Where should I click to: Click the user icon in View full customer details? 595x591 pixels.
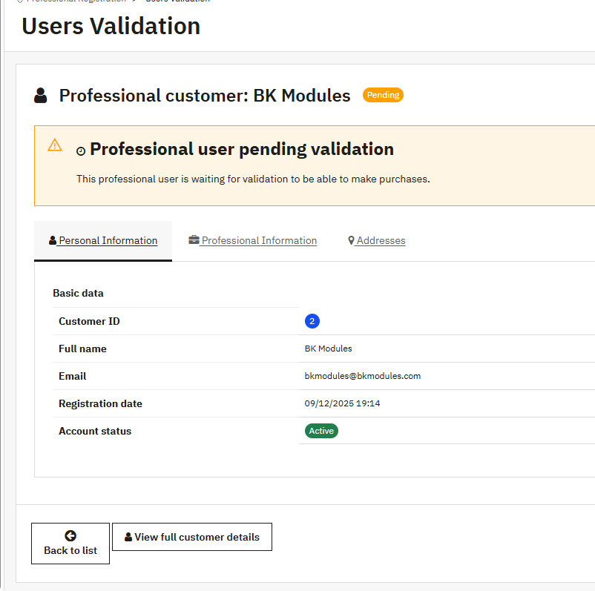[x=128, y=537]
